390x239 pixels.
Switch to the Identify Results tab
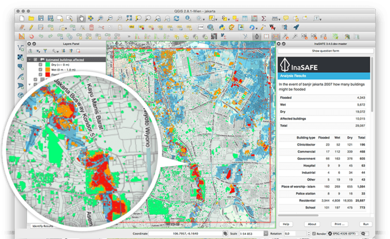click(44, 226)
